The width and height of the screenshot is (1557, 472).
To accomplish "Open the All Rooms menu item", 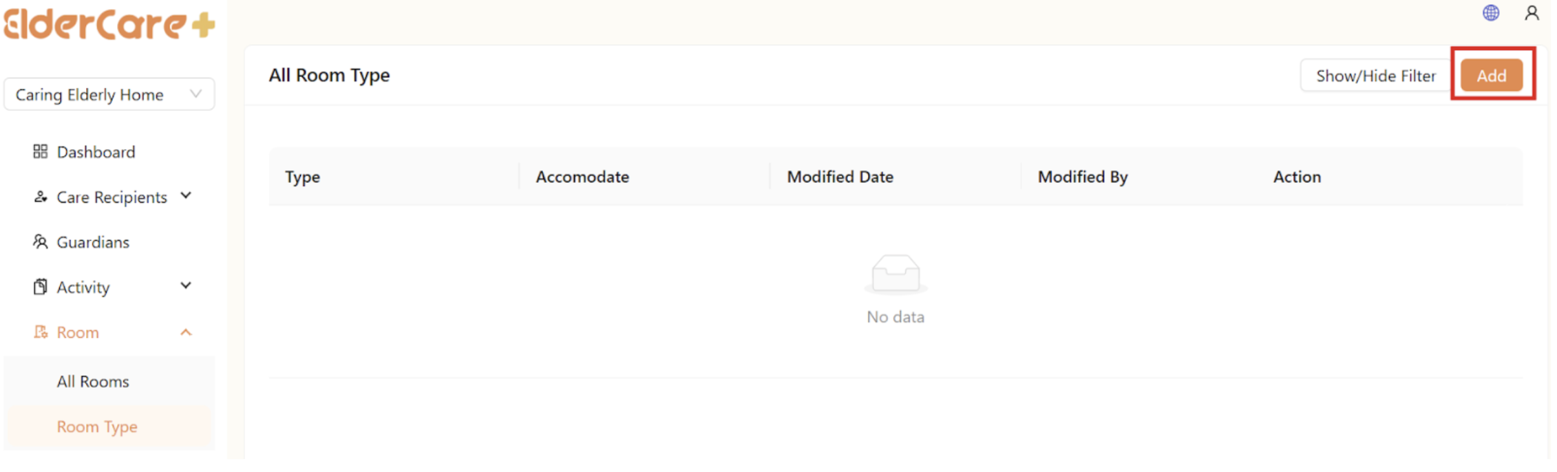I will click(x=93, y=381).
